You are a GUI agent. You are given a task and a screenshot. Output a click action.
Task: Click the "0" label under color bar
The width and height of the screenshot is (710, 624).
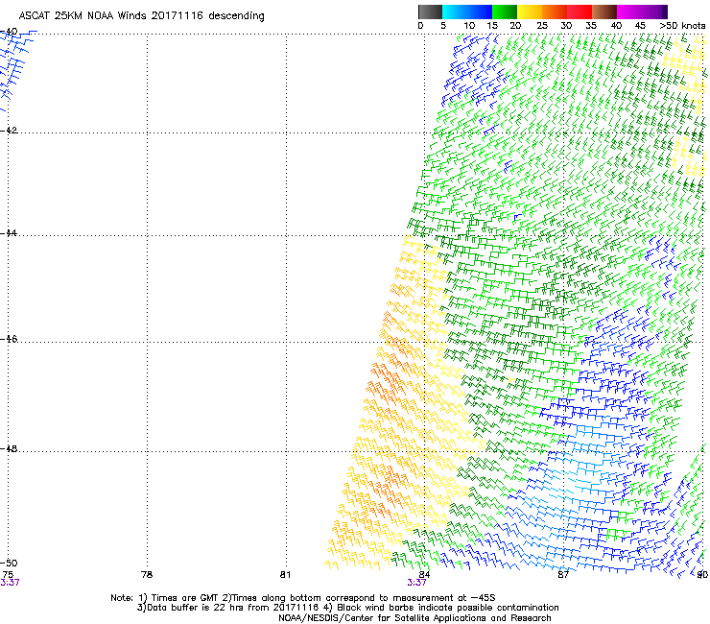420,26
